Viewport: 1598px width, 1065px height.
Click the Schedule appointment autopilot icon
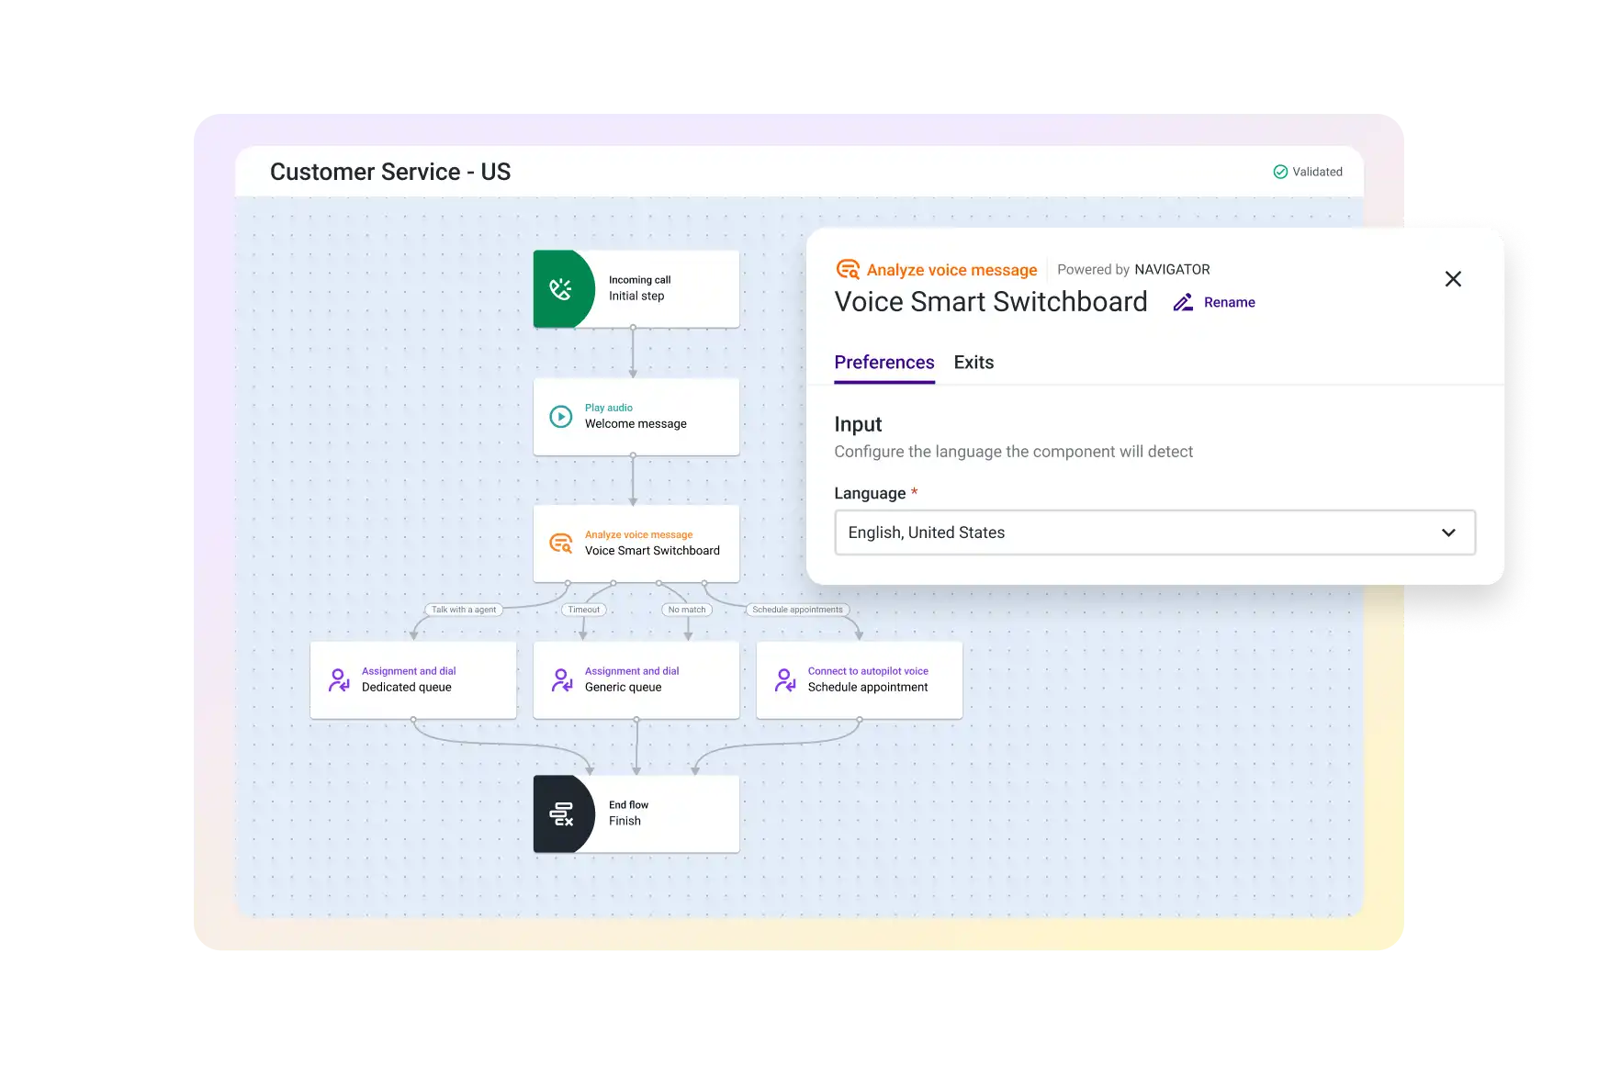pyautogui.click(x=785, y=679)
